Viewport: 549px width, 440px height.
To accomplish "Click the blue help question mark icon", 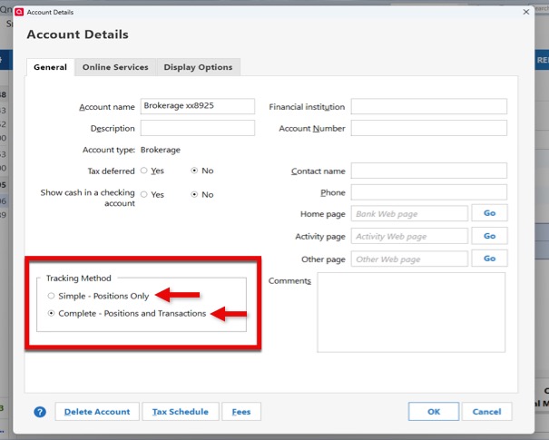I will tap(40, 412).
